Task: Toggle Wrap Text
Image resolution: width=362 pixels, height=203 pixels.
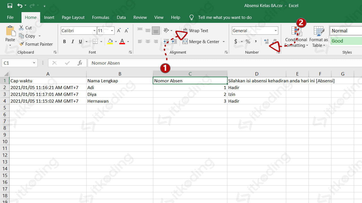Action: click(x=195, y=30)
